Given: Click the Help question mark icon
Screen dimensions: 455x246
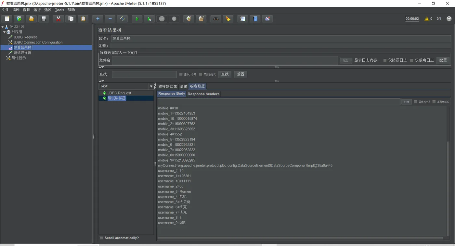Looking at the screenshot, I should click(x=255, y=19).
